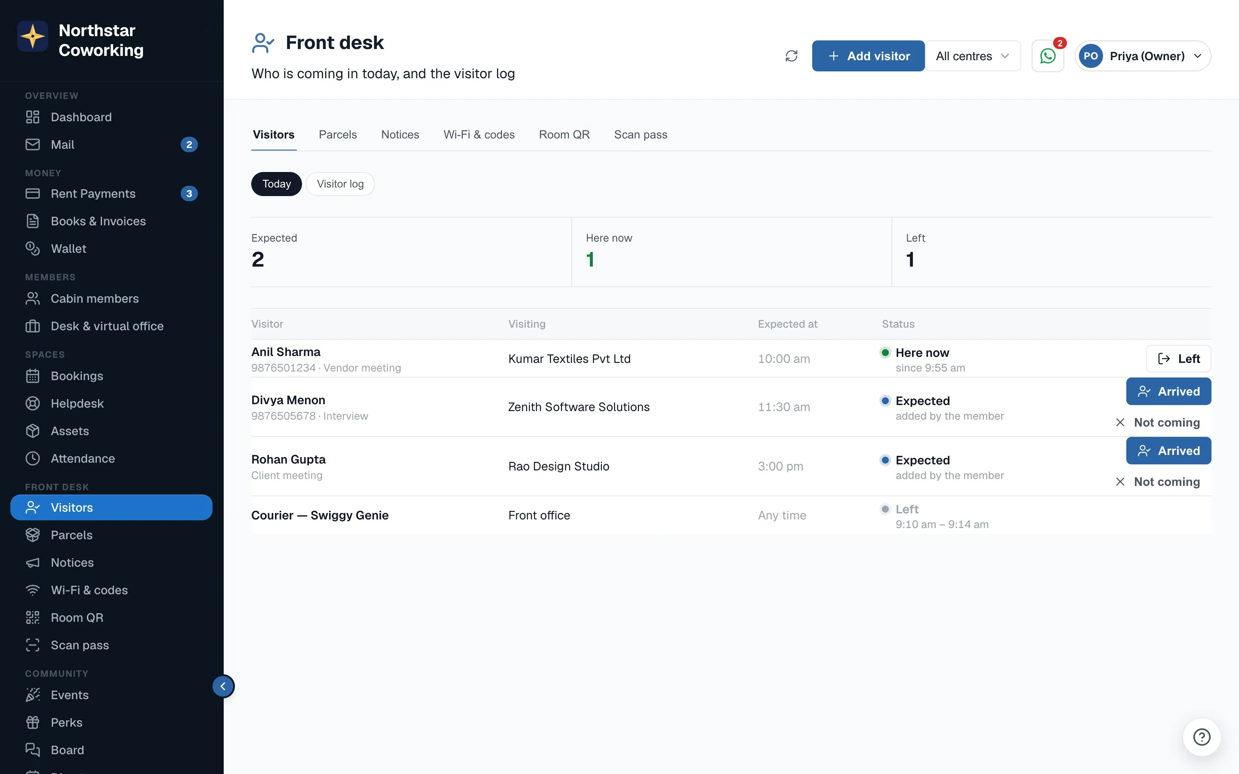Open Scan pass in the sidebar
Viewport: 1239px width, 774px height.
point(111,645)
